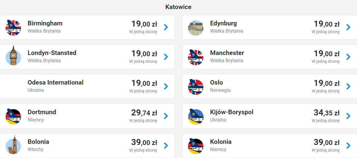Image resolution: width=357 pixels, height=158 pixels.
Task: Select the Manchester destination name
Action: click(227, 53)
